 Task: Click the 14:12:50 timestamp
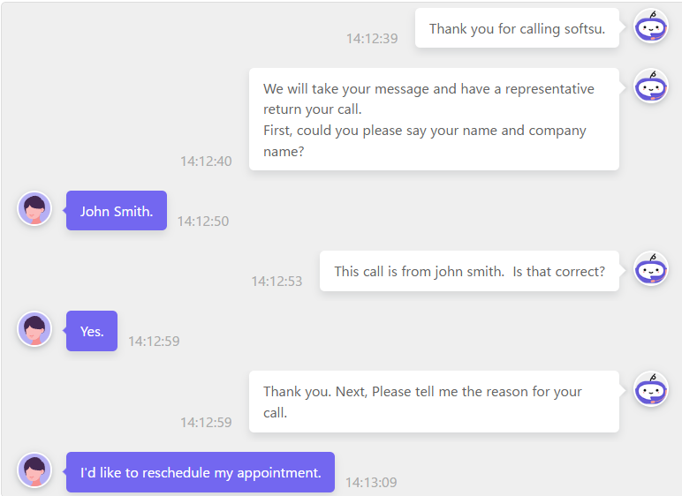(x=203, y=222)
